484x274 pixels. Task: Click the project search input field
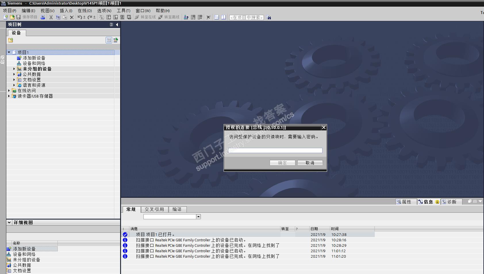[x=247, y=17]
